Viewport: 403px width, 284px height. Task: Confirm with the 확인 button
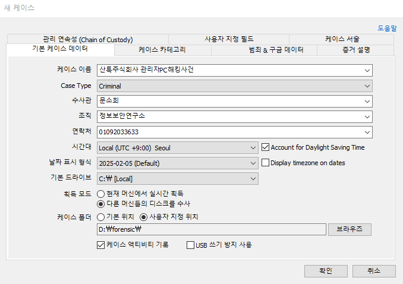point(326,271)
